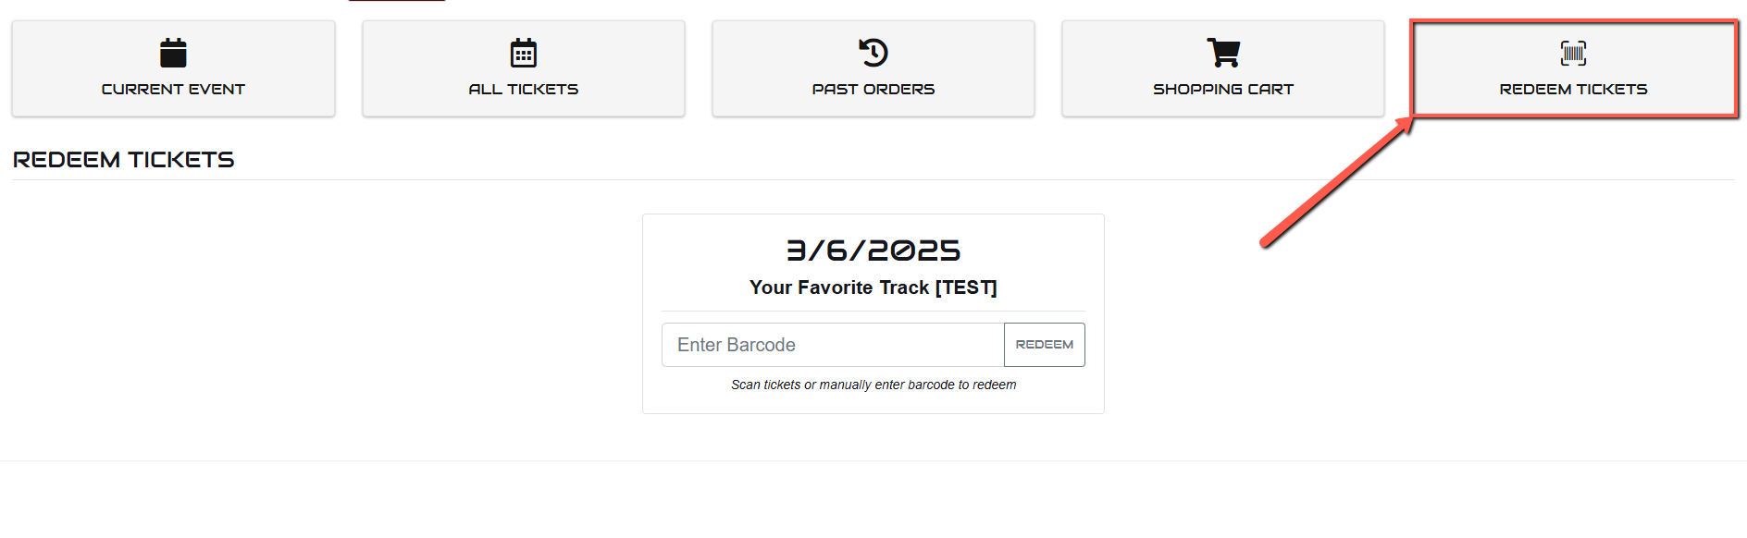This screenshot has width=1747, height=538.
Task: Open the CURRENT EVENT tab label
Action: [x=173, y=90]
